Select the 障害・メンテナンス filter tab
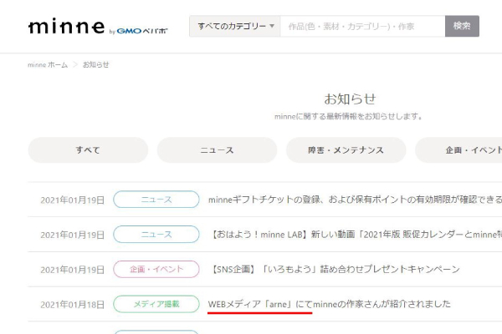Screen dimensions: 502x334 [346, 150]
